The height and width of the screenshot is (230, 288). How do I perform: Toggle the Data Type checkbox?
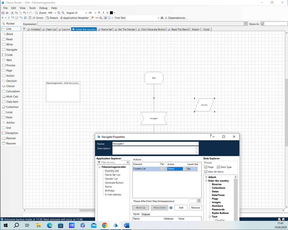[x=219, y=167]
